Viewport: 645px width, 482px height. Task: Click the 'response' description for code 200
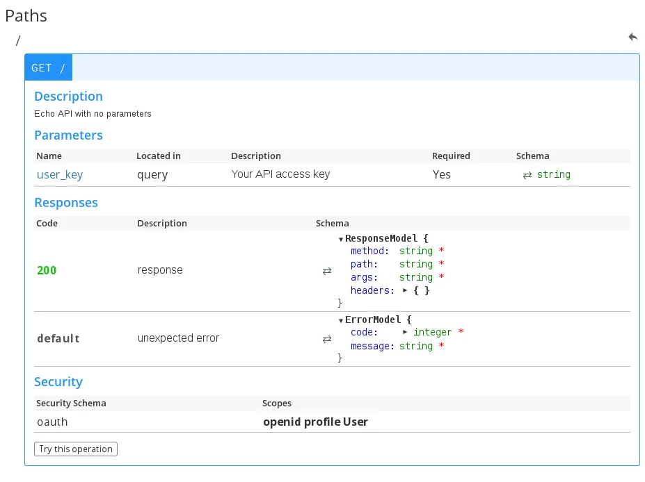(160, 270)
